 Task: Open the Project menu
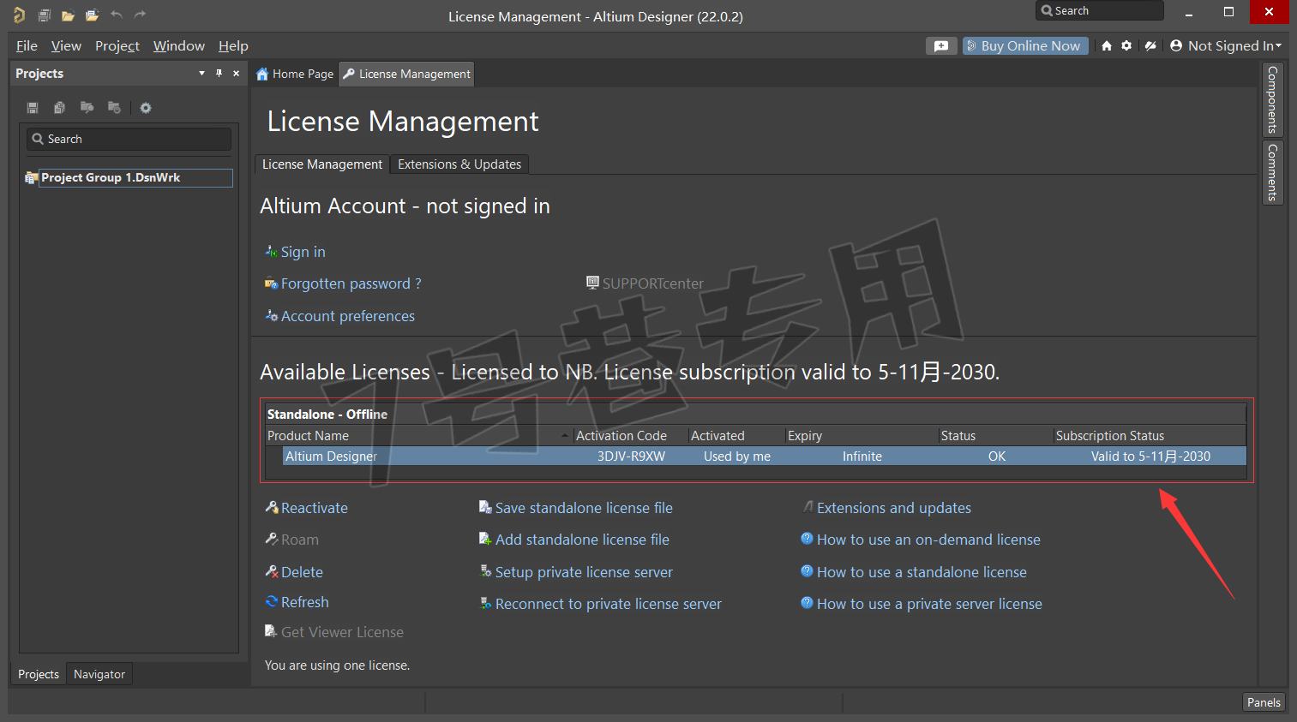point(117,46)
